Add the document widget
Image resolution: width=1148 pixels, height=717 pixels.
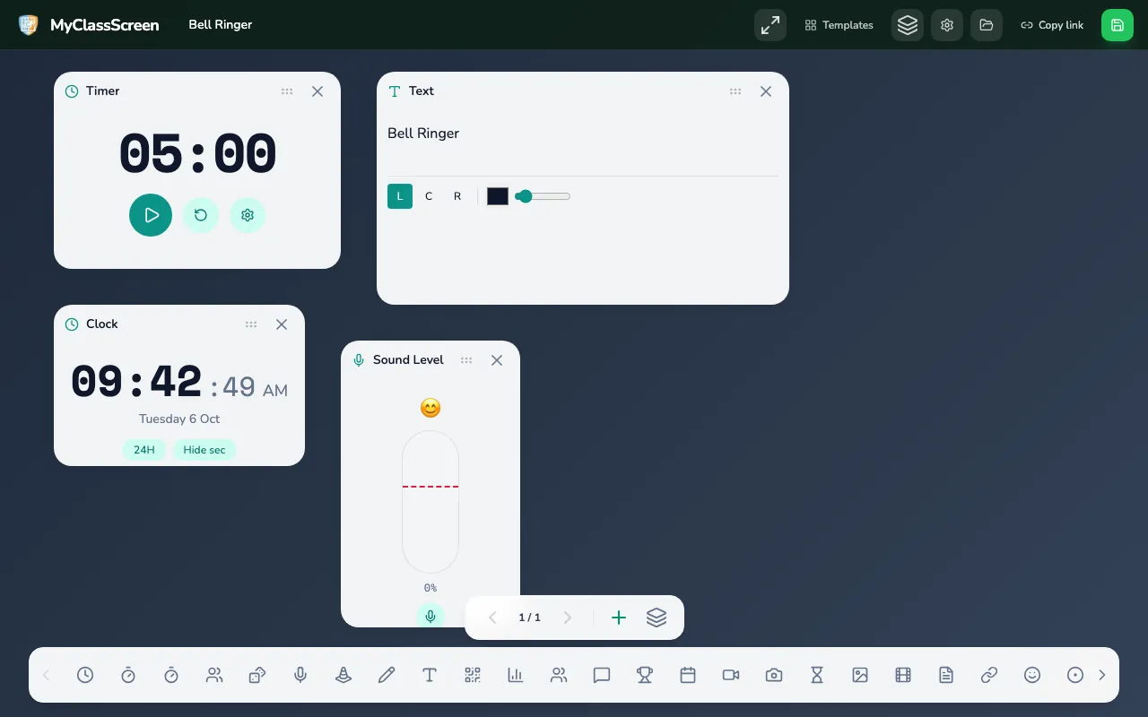coord(946,675)
